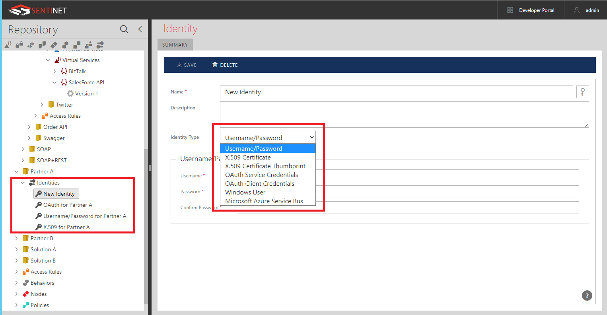Screen dimensions: 607x315
Task: Open help with the question mark icon
Action: [x=587, y=296]
